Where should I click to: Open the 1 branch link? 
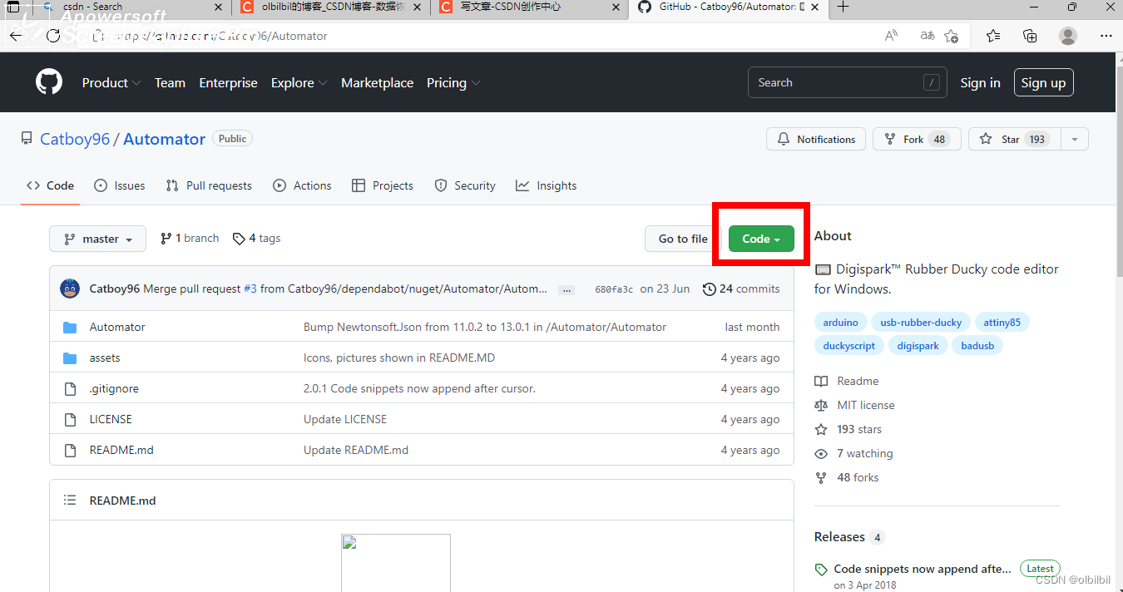(190, 238)
